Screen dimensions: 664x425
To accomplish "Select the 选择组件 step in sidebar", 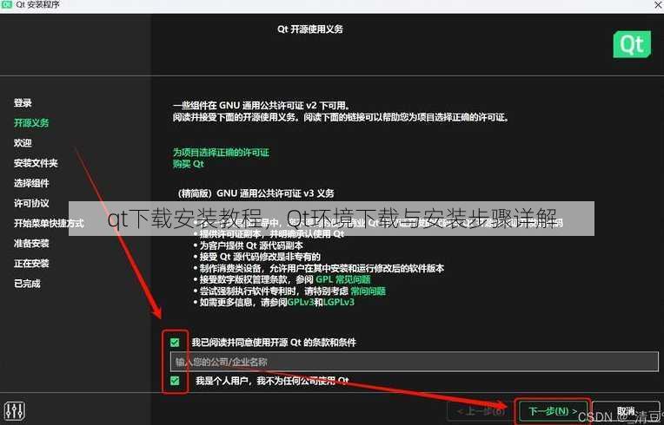I will coord(31,183).
